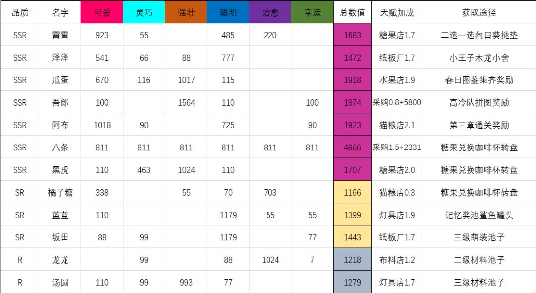
Task: Select the name cell 吾郎
Action: coord(60,103)
